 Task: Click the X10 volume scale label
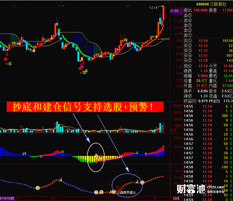(x=173, y=130)
